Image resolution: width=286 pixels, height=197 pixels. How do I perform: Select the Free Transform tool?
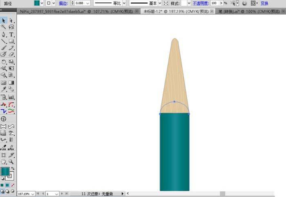tap(11, 68)
